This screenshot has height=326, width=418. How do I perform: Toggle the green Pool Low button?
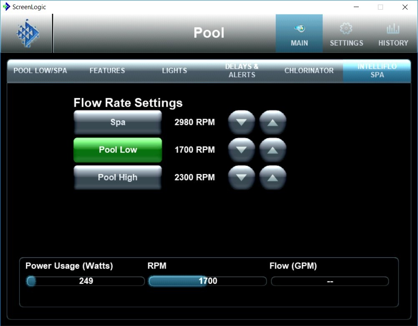118,150
